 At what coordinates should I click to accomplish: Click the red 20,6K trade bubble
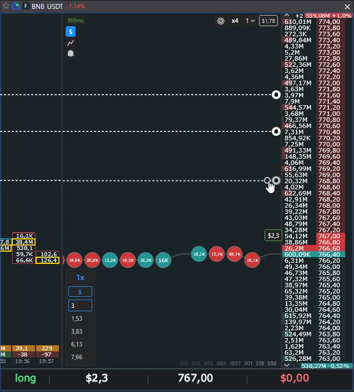(92, 260)
